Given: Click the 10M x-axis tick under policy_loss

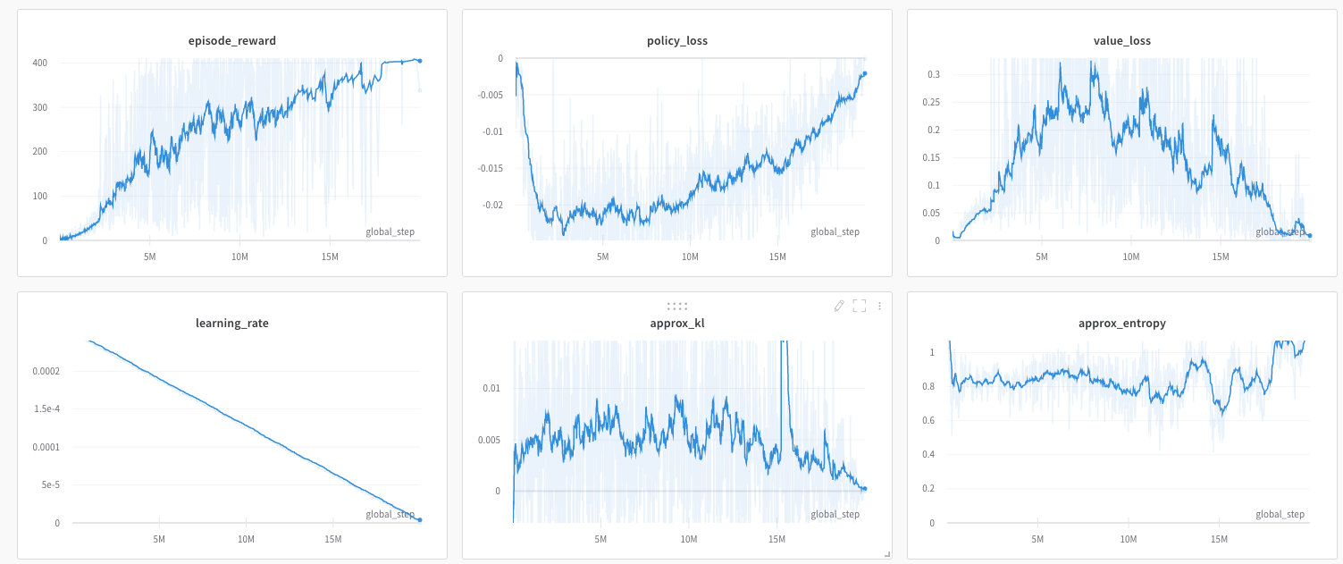Looking at the screenshot, I should [x=690, y=257].
